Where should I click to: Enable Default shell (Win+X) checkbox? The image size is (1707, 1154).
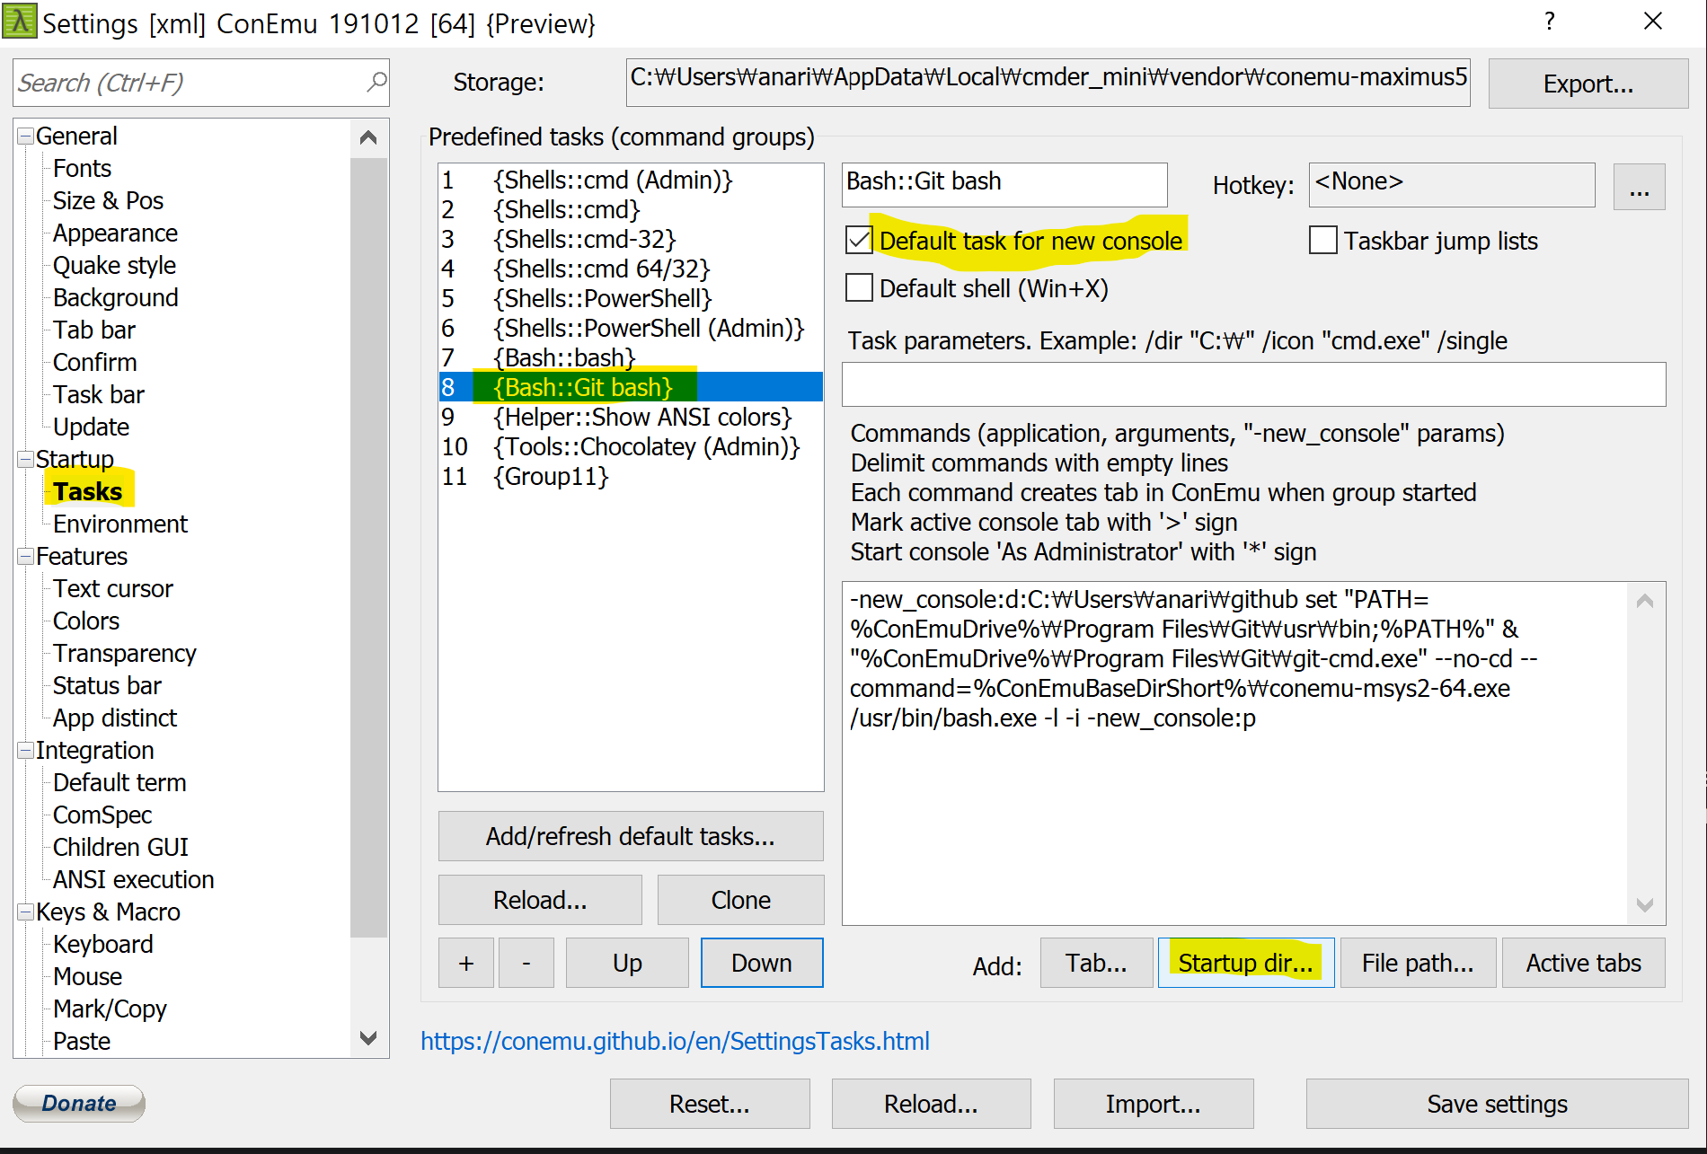tap(860, 287)
